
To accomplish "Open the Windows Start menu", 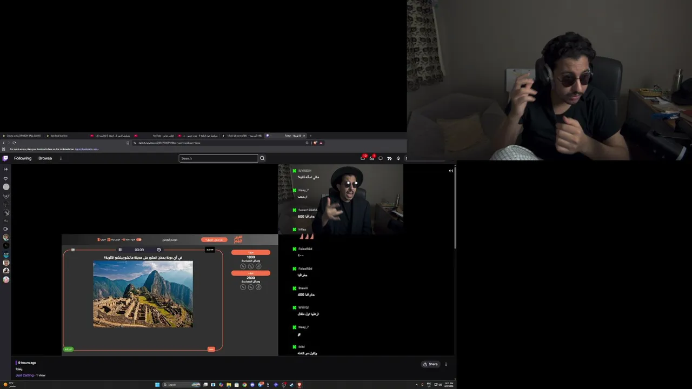I will coord(157,385).
